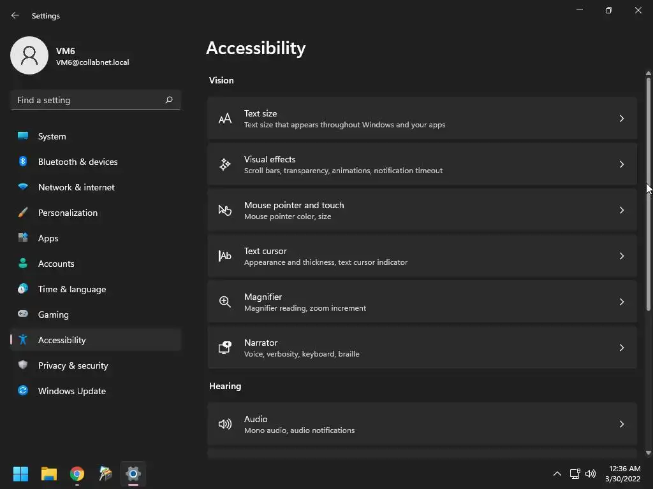The height and width of the screenshot is (489, 653).
Task: Click the Audio speaker icon under Hearing
Action: (x=225, y=424)
